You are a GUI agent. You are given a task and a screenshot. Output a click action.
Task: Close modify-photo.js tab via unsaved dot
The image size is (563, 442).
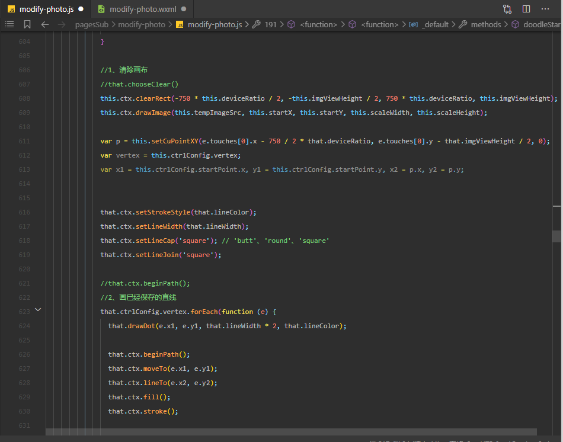(x=81, y=9)
